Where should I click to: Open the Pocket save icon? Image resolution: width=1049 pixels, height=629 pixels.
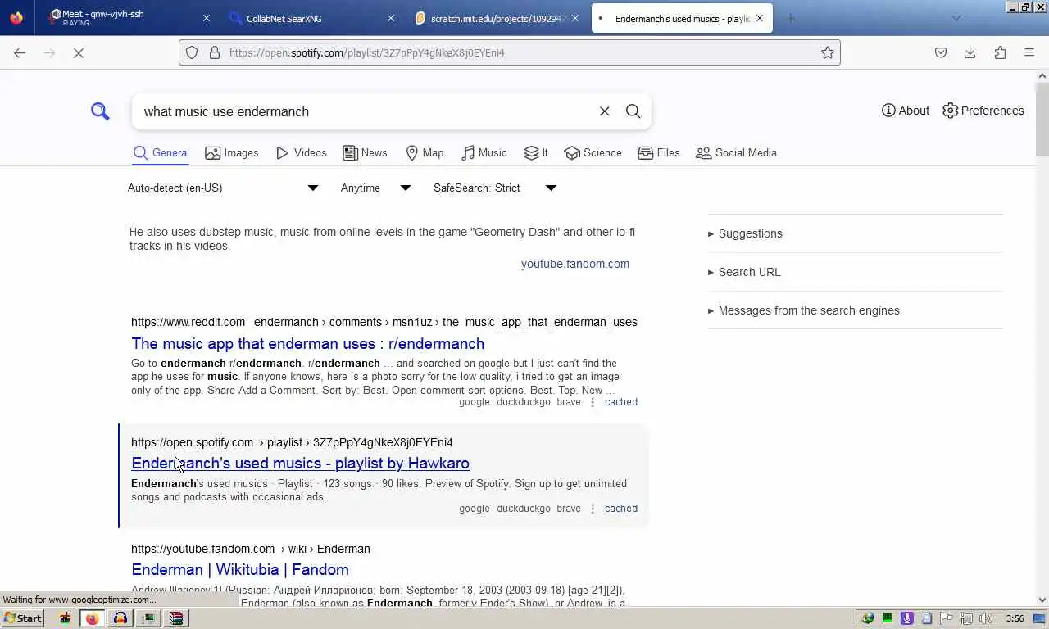click(x=941, y=52)
